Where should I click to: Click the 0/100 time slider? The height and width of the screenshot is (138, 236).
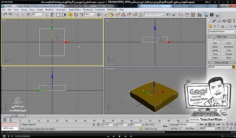[14, 116]
